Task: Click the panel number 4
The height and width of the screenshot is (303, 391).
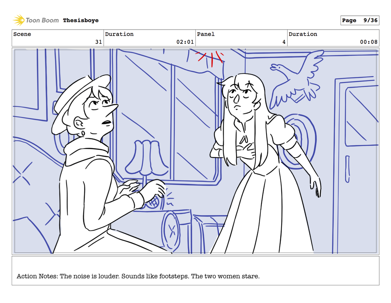Action: (x=284, y=42)
